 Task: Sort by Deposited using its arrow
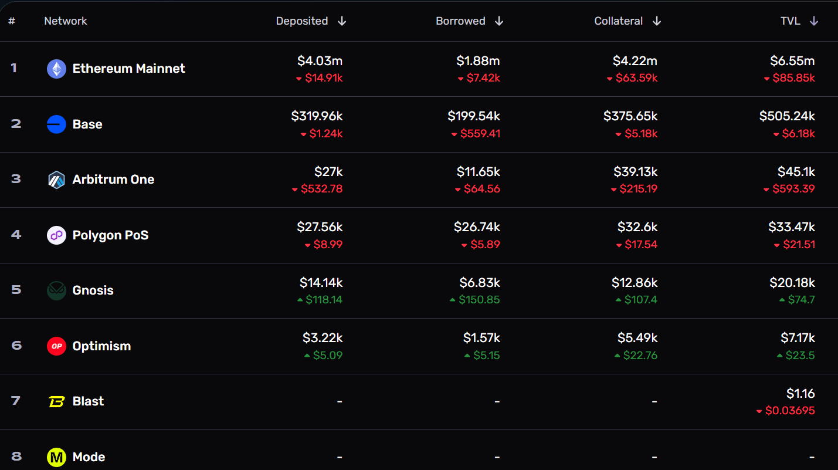click(342, 21)
